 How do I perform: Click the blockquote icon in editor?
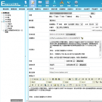coord(79,85)
